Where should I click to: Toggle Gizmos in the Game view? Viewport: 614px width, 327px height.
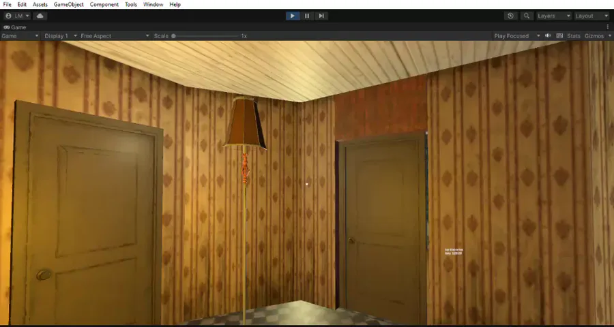tap(594, 36)
